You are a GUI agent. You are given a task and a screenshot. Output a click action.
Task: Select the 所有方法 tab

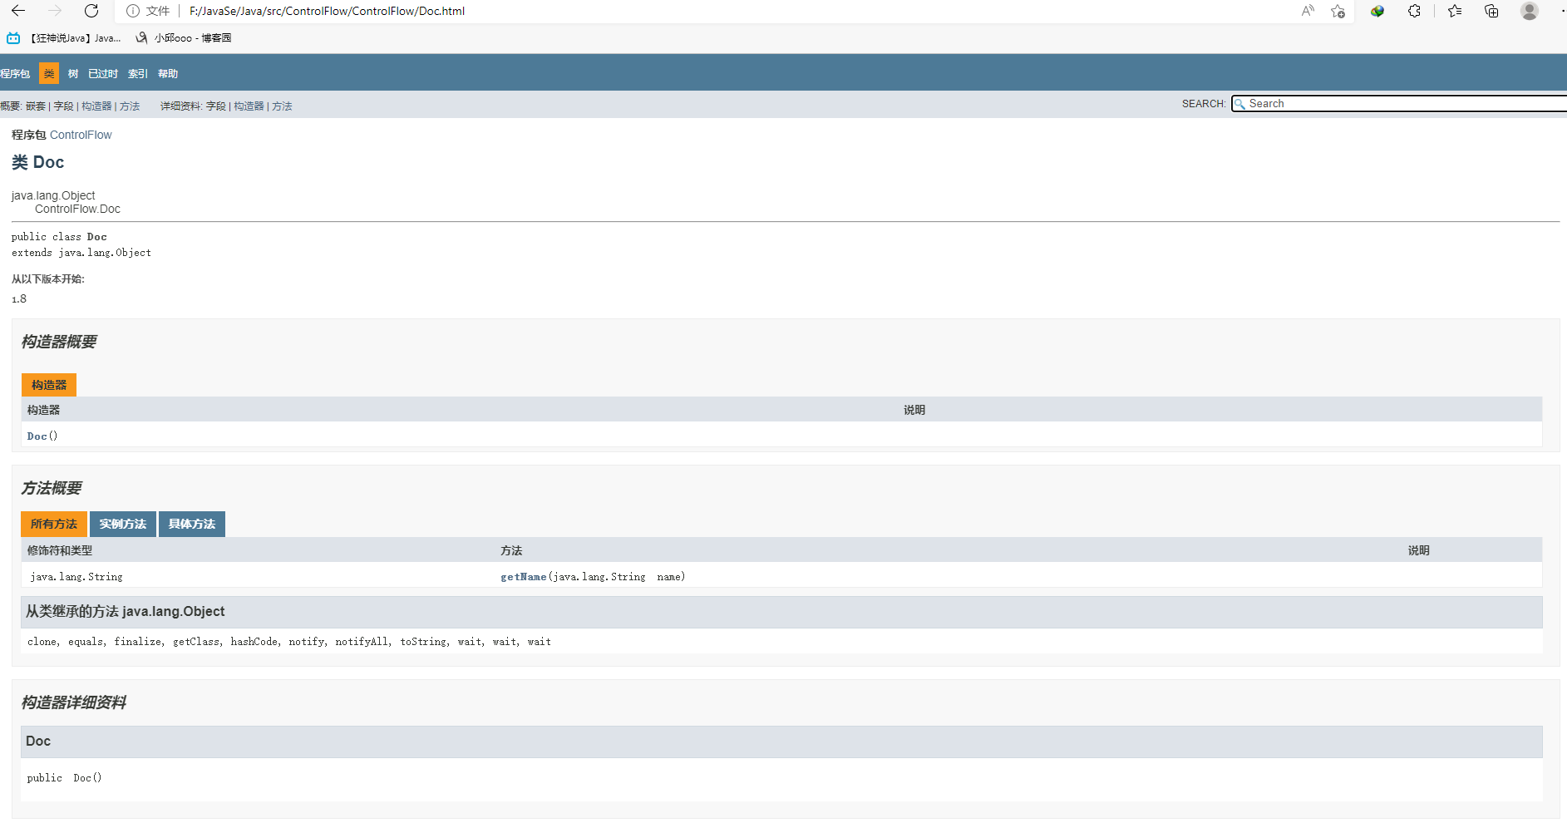pos(54,524)
